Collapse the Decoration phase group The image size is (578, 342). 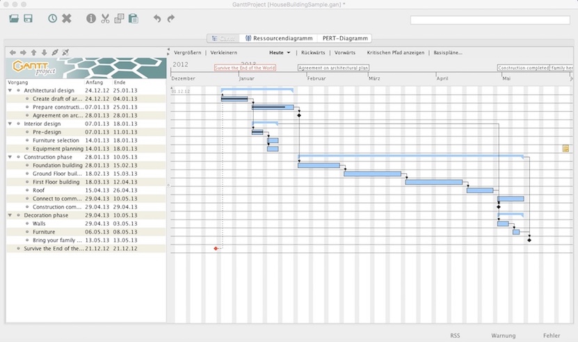coord(10,215)
